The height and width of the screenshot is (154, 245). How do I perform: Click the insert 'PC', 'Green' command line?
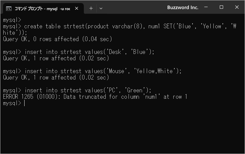click(77, 90)
